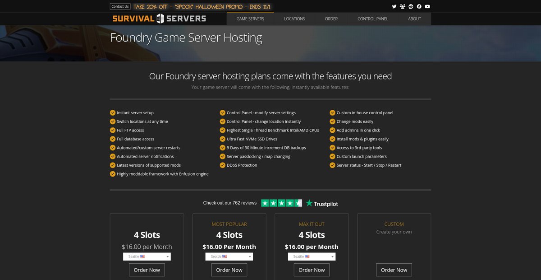This screenshot has width=541, height=280.
Task: Open the community group icon in header
Action: pos(402,6)
